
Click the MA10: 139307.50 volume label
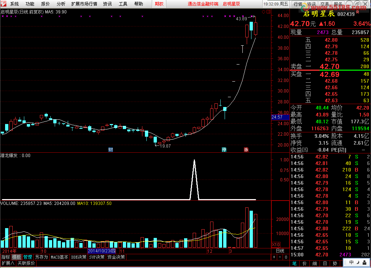[94, 203]
